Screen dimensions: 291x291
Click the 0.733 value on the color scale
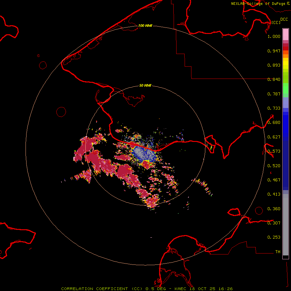[x=274, y=108]
